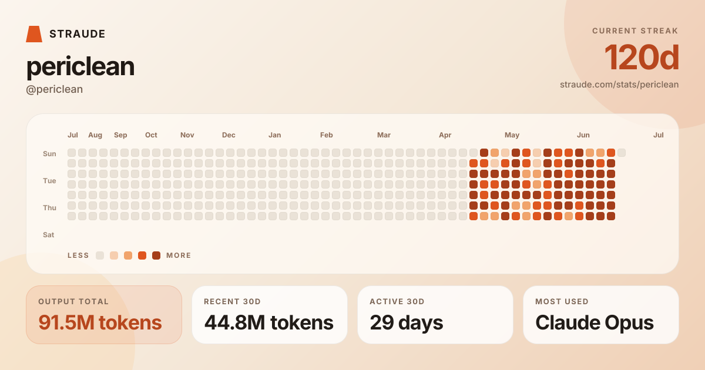Click the STRAUDE brand wordmark
Image resolution: width=705 pixels, height=370 pixels.
[78, 34]
